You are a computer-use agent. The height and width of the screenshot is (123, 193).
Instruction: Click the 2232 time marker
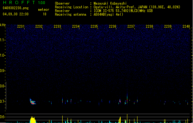(39, 26)
